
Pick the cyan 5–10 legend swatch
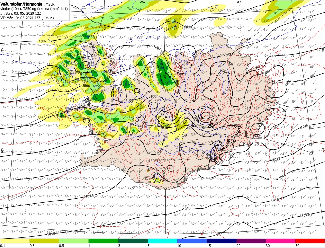pos(162,241)
